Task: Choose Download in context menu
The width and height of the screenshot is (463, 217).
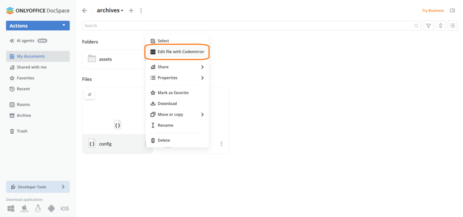Action: (x=177, y=104)
